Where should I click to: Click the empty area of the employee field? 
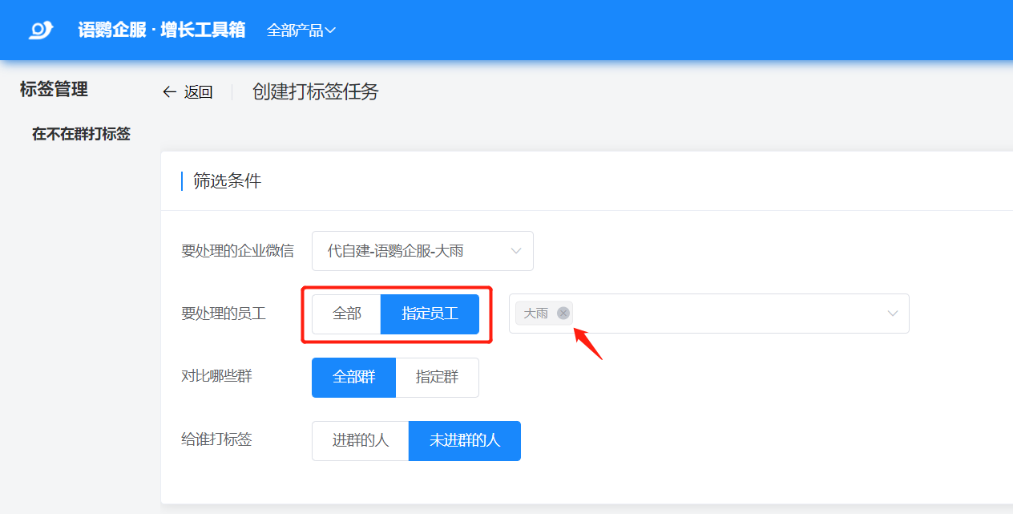(x=721, y=314)
